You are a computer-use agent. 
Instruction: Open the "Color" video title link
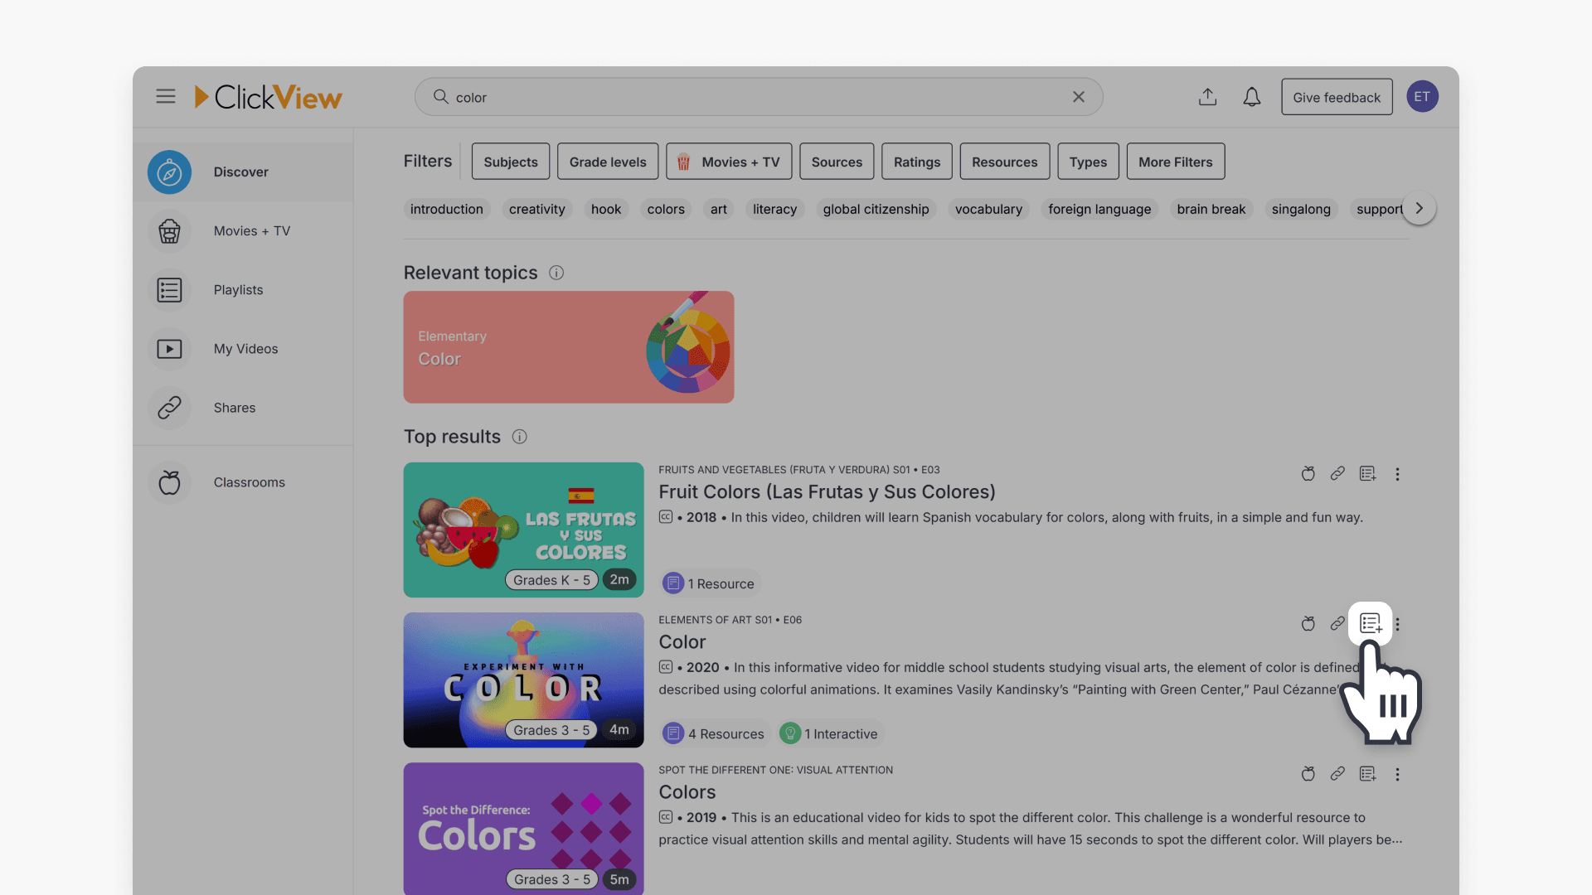682,641
